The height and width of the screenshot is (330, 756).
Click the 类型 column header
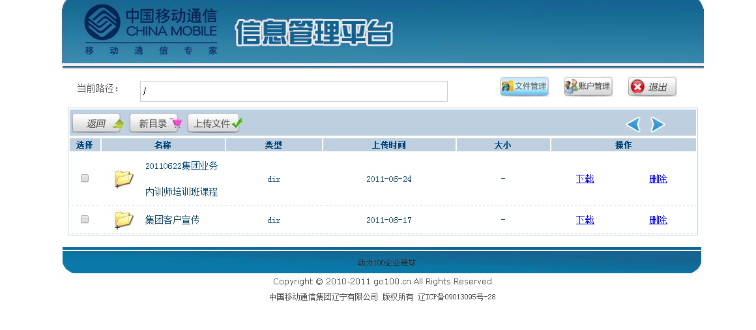(274, 145)
